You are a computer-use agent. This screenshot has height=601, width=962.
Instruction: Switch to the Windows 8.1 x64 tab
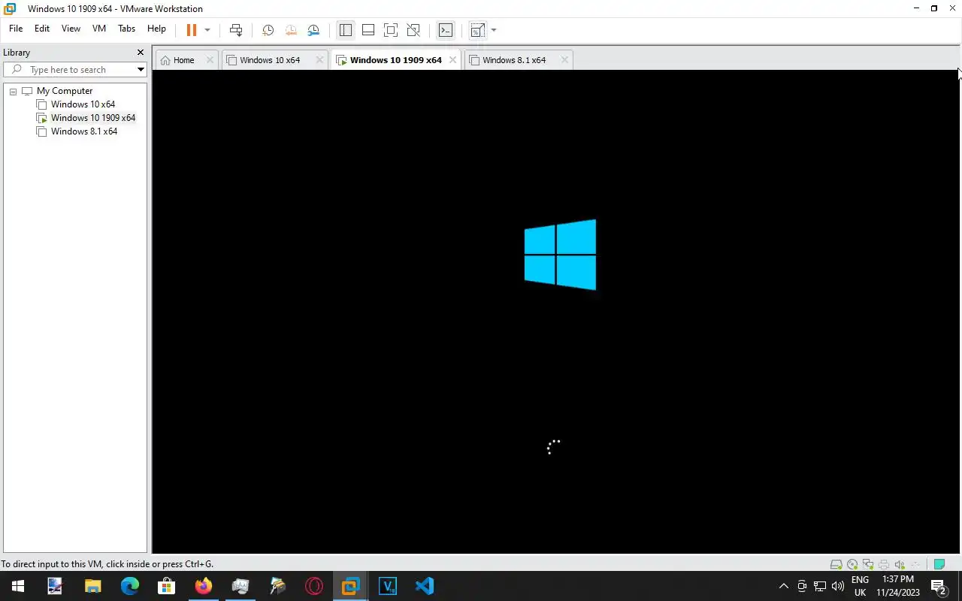coord(514,60)
